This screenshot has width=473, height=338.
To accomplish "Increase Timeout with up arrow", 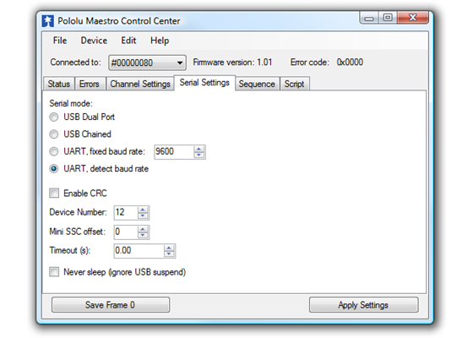I will pyautogui.click(x=169, y=248).
